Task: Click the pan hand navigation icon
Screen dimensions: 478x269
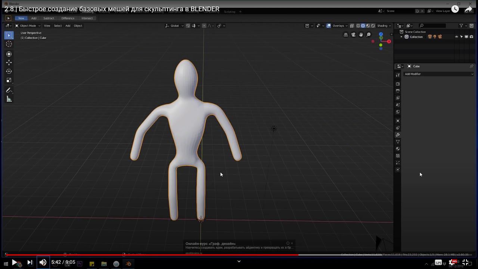Action: tap(361, 35)
